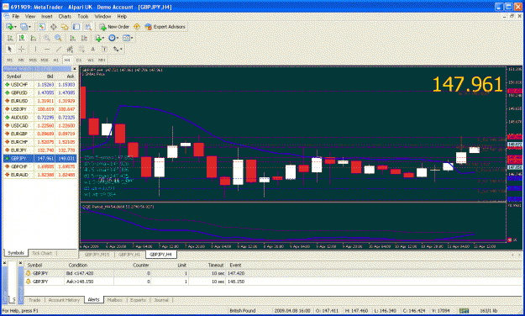This screenshot has width=525, height=316.
Task: Toggle the Terminal window icon
Action: tap(76, 27)
